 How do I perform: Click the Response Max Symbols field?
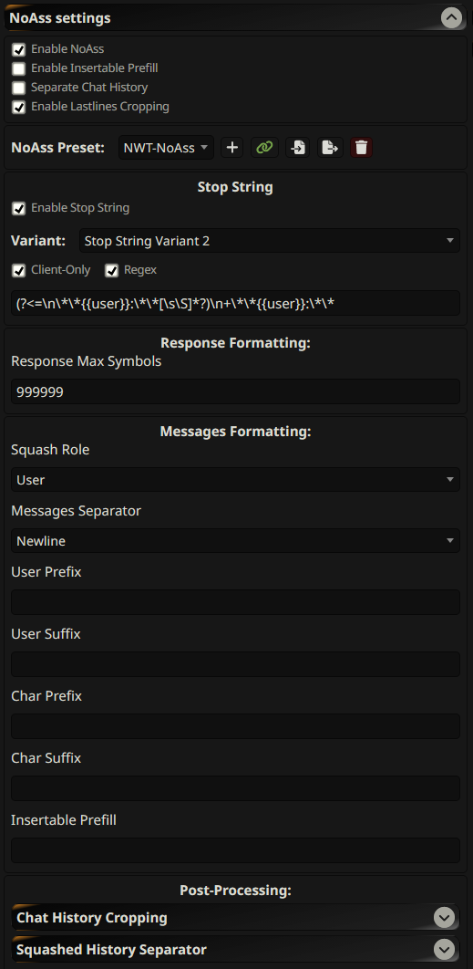tap(235, 391)
